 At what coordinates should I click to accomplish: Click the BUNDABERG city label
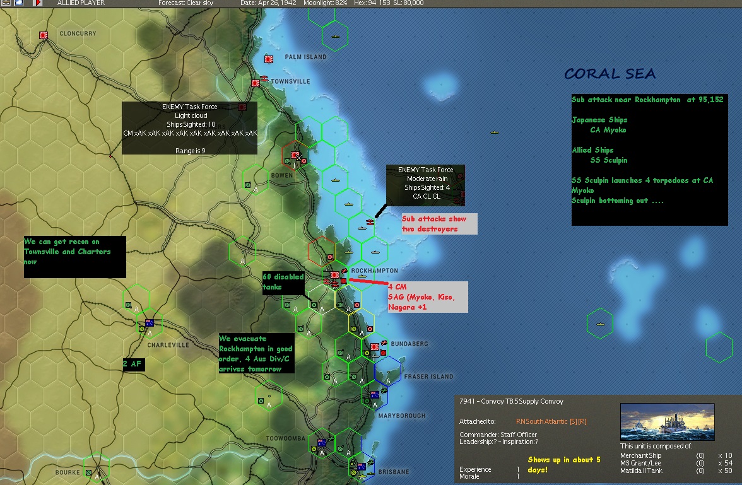click(x=409, y=344)
